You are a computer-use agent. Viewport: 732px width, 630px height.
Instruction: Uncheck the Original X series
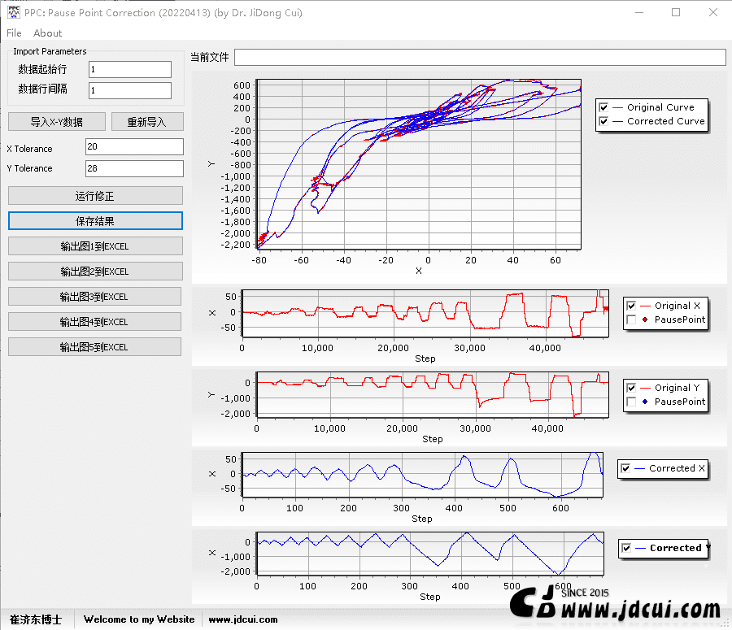[631, 306]
